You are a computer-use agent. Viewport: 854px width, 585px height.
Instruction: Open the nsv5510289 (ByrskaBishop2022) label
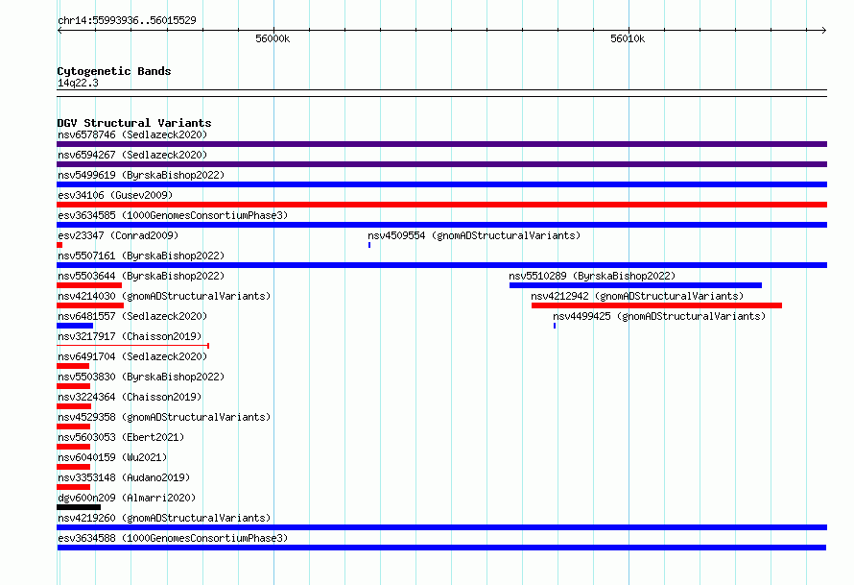click(x=592, y=276)
